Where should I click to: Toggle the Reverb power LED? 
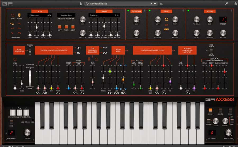click(188, 11)
